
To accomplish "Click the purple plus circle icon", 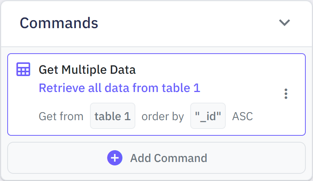I will [x=114, y=158].
